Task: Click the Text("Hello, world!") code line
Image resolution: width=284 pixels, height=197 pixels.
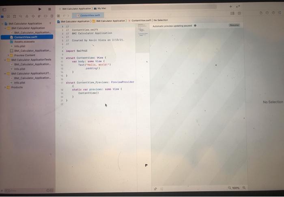Action: point(95,65)
